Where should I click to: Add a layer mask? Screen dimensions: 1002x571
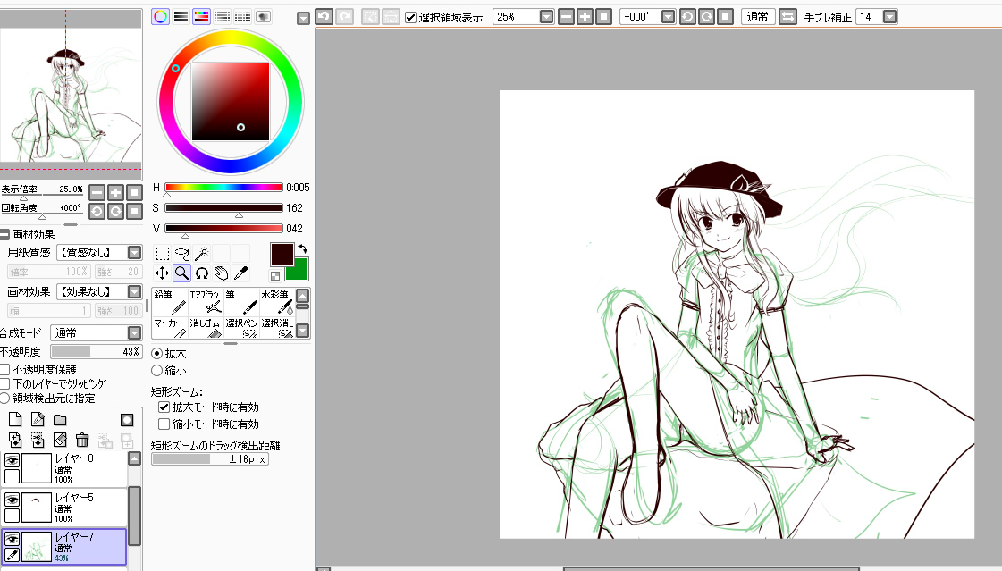(x=127, y=420)
